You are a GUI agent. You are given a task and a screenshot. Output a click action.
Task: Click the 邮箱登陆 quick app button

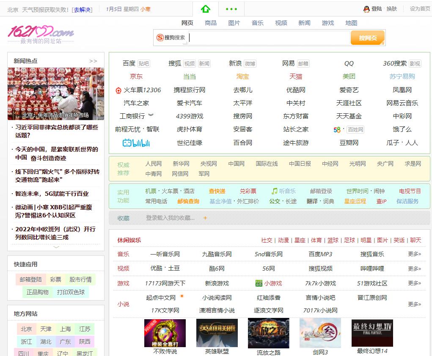click(30, 279)
